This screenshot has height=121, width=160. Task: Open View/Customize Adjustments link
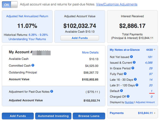pyautogui.click(x=117, y=4)
